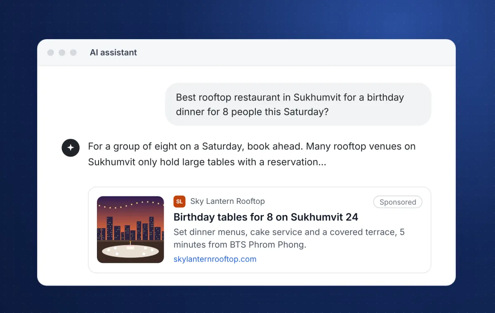This screenshot has height=313, width=495.
Task: Open the skylanternrooftop.com link
Action: pos(215,259)
